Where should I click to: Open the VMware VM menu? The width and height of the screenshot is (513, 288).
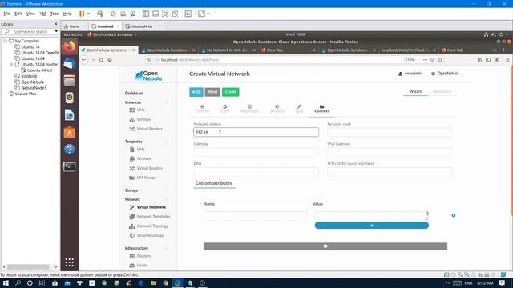[42, 14]
